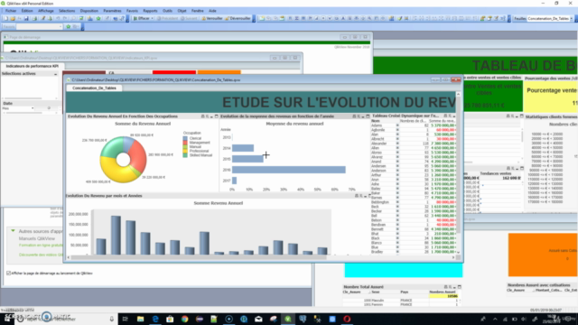The image size is (578, 325).
Task: Click the New document toolbar icon
Action: pos(5,18)
